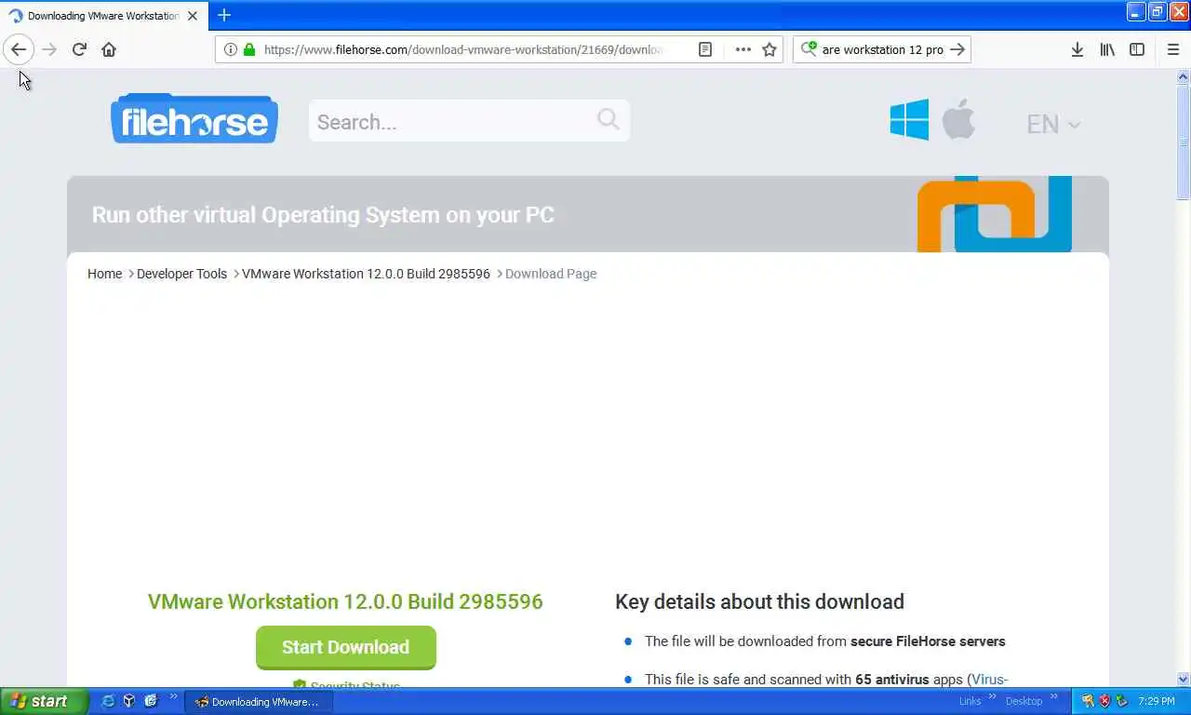The height and width of the screenshot is (715, 1191).
Task: Click the VMware Workstation 12.0.0 green heading
Action: [345, 601]
